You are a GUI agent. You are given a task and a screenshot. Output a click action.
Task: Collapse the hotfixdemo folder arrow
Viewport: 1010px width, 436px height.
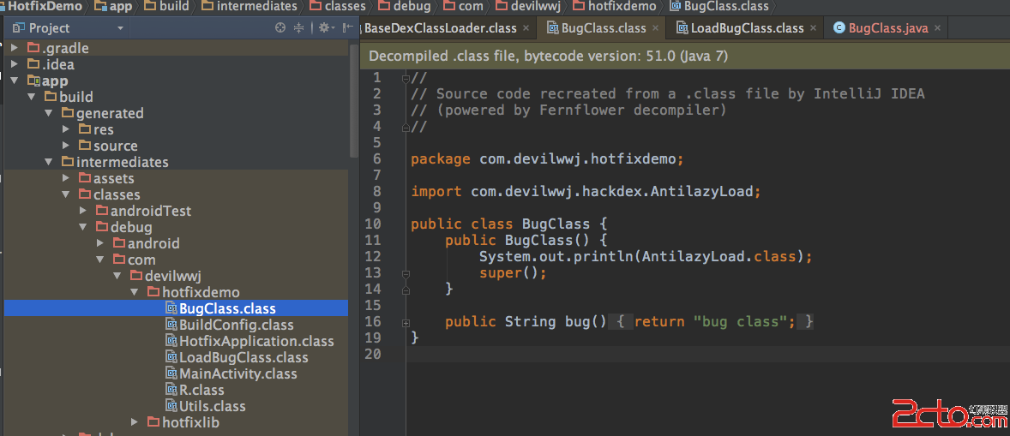tap(134, 292)
